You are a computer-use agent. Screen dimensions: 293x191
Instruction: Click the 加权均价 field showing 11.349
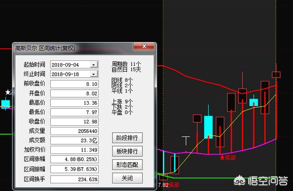tap(74, 150)
